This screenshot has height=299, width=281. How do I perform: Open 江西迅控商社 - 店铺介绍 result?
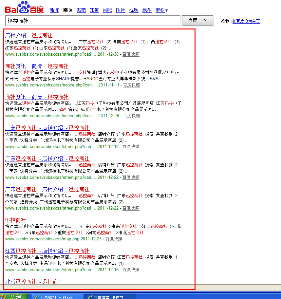click(47, 251)
